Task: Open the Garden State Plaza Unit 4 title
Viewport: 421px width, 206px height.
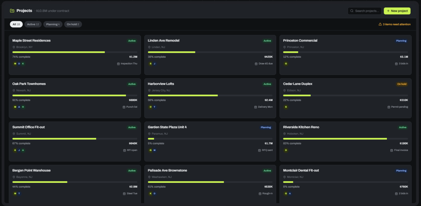Action: coord(167,127)
